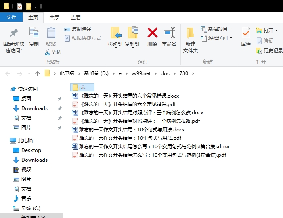Screen dimensions: 283x218
Task: Choose Open (打开) ribbon button
Action: coord(267,31)
